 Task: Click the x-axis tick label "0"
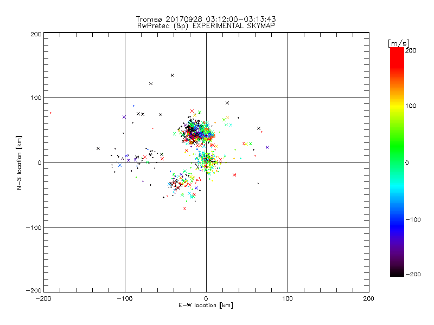206,298
